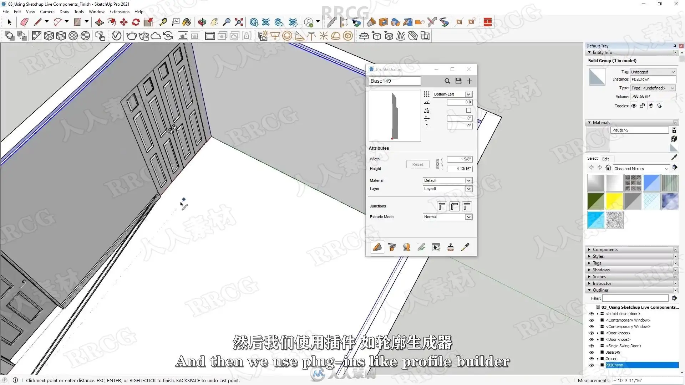Click the Reset button in Attributes
685x385 pixels.
pyautogui.click(x=417, y=164)
